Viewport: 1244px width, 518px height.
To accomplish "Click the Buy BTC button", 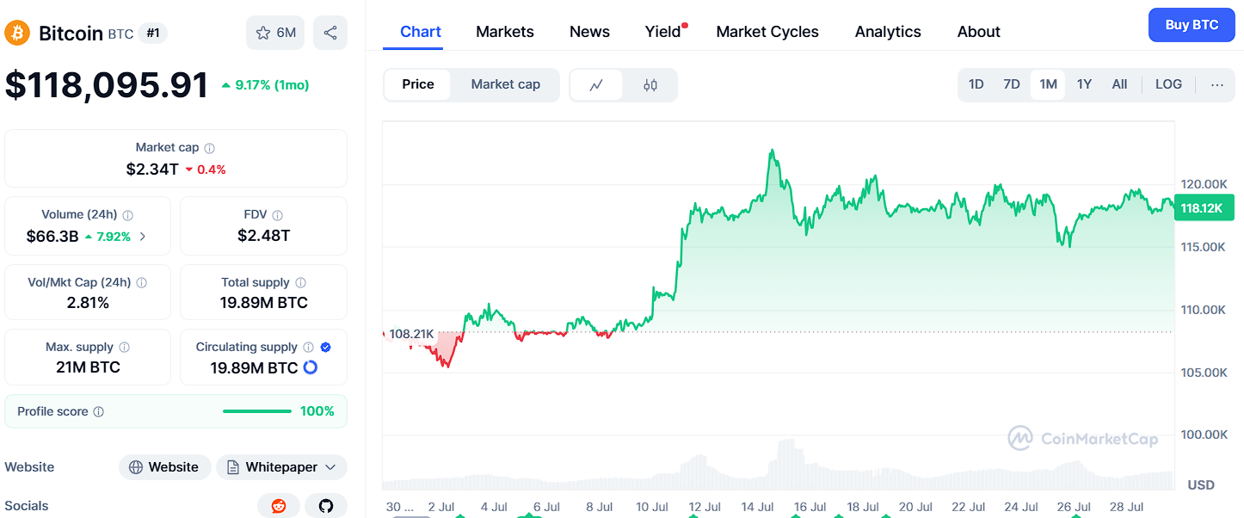I will [x=1192, y=25].
